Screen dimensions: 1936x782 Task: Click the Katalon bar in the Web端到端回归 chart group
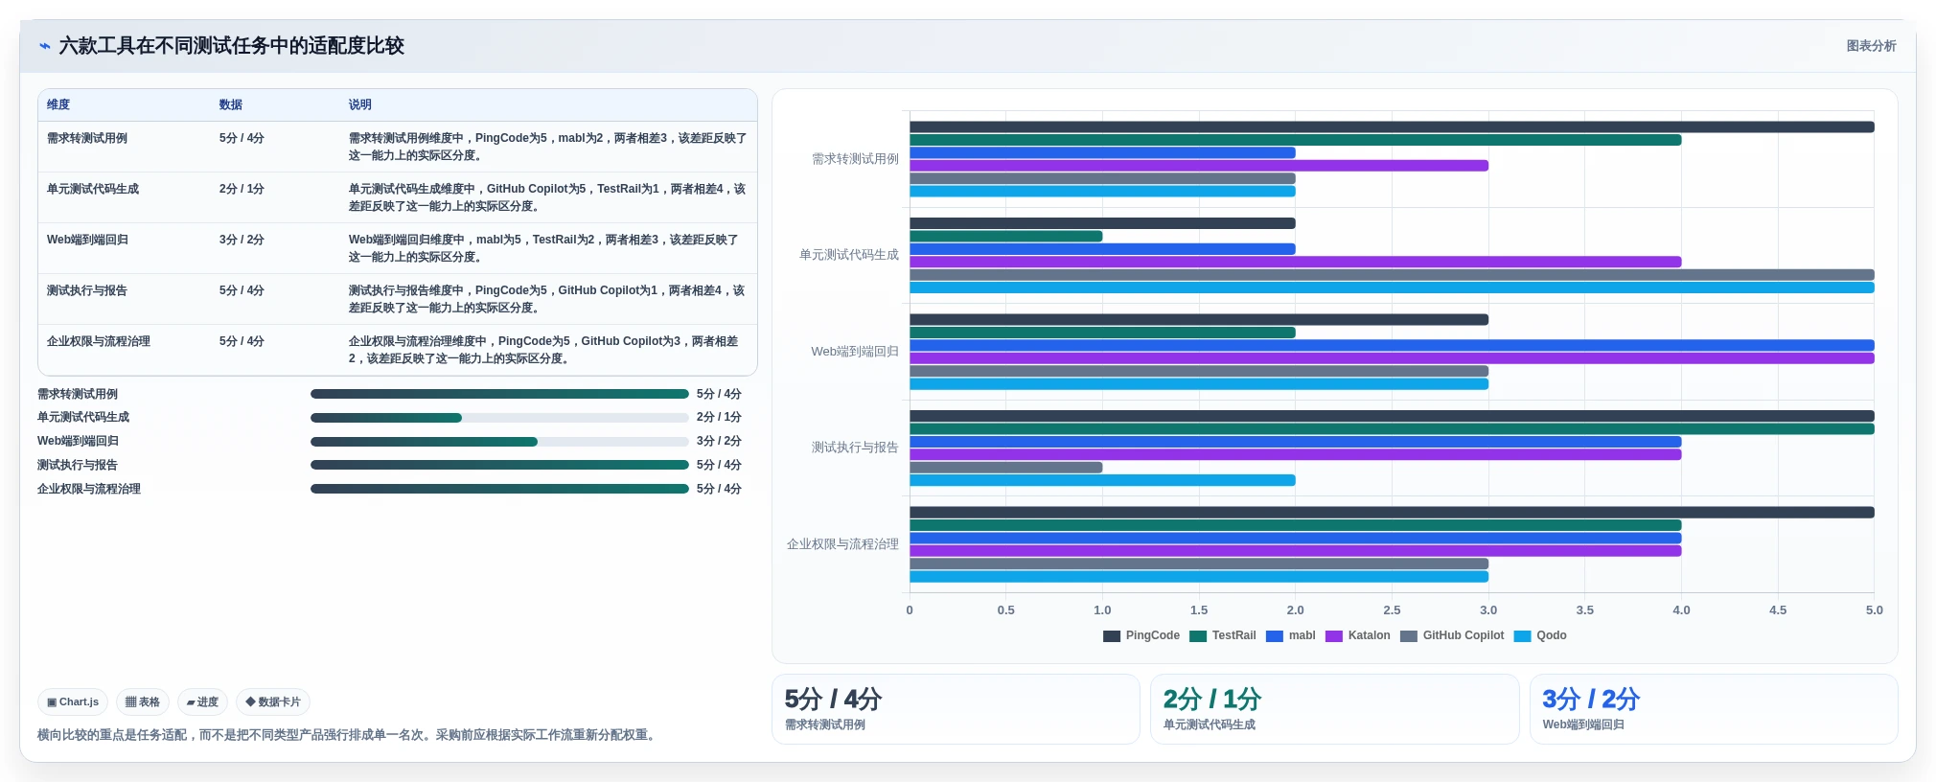point(1392,358)
